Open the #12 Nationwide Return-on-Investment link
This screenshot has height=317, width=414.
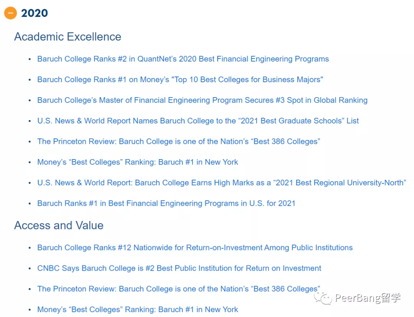195,248
